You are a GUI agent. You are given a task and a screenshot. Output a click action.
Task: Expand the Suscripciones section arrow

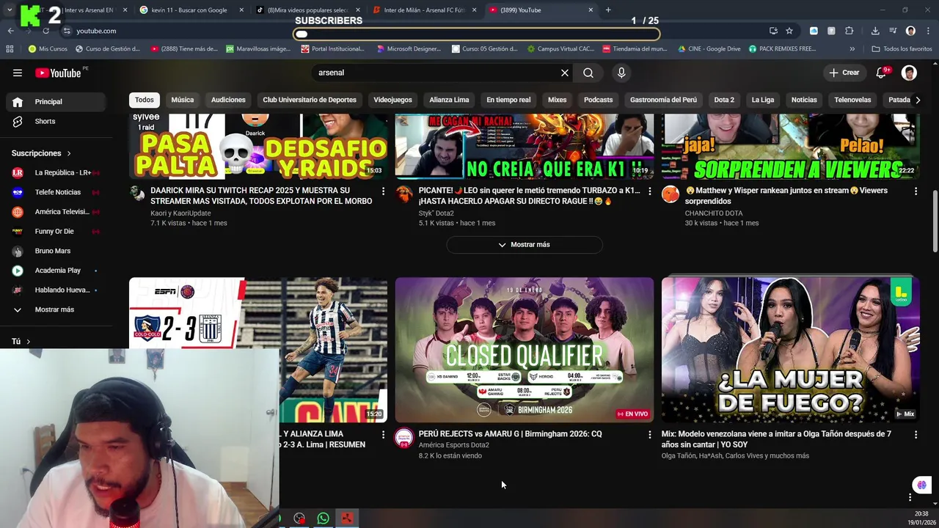pyautogui.click(x=69, y=153)
